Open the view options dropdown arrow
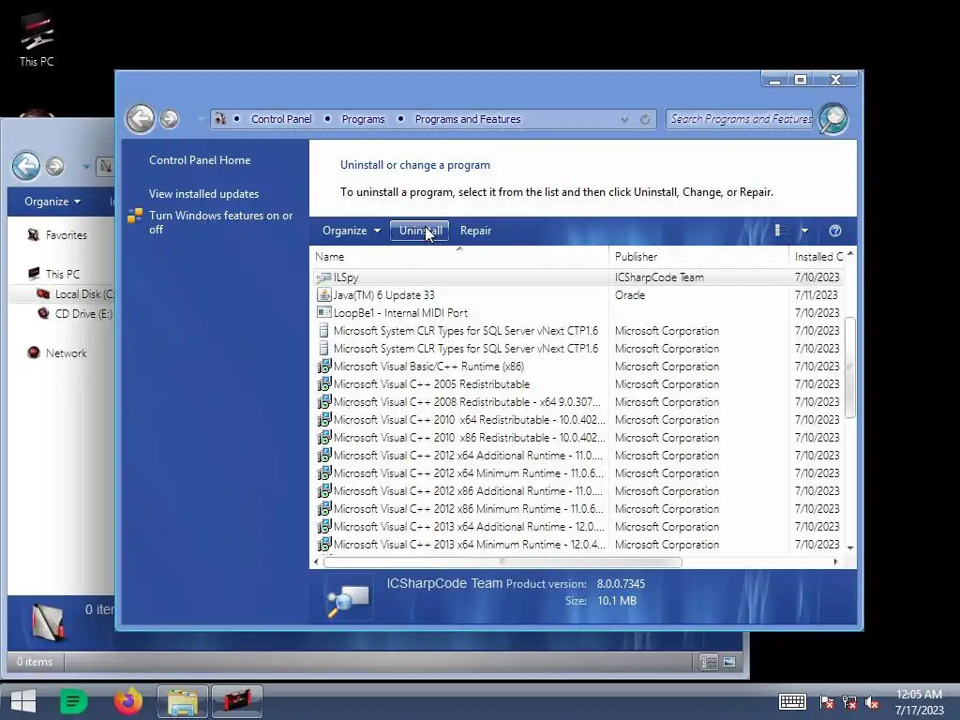Image resolution: width=960 pixels, height=720 pixels. [x=804, y=231]
